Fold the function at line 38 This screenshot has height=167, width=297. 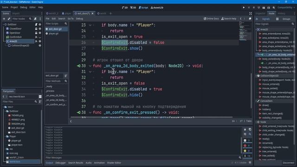click(x=90, y=112)
